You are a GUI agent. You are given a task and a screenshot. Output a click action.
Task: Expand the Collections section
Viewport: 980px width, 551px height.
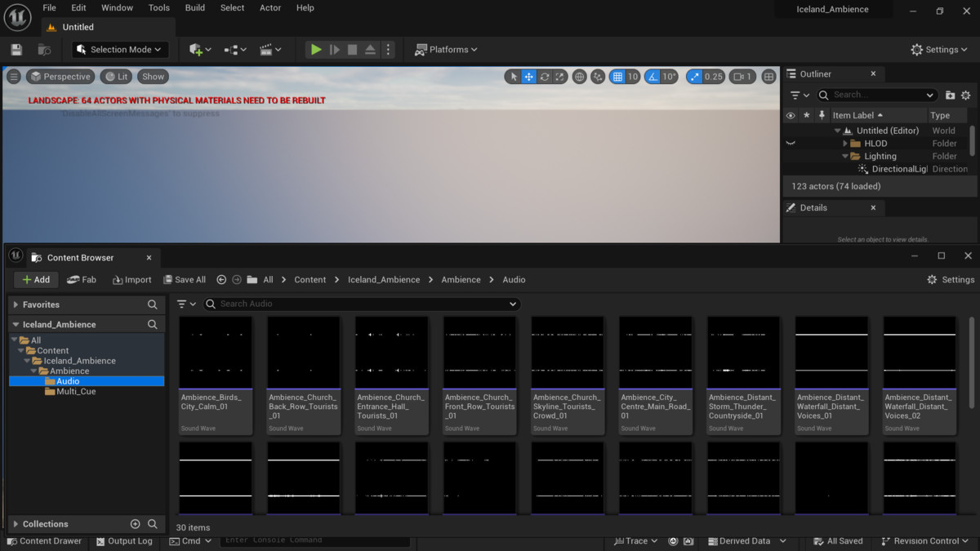[16, 524]
